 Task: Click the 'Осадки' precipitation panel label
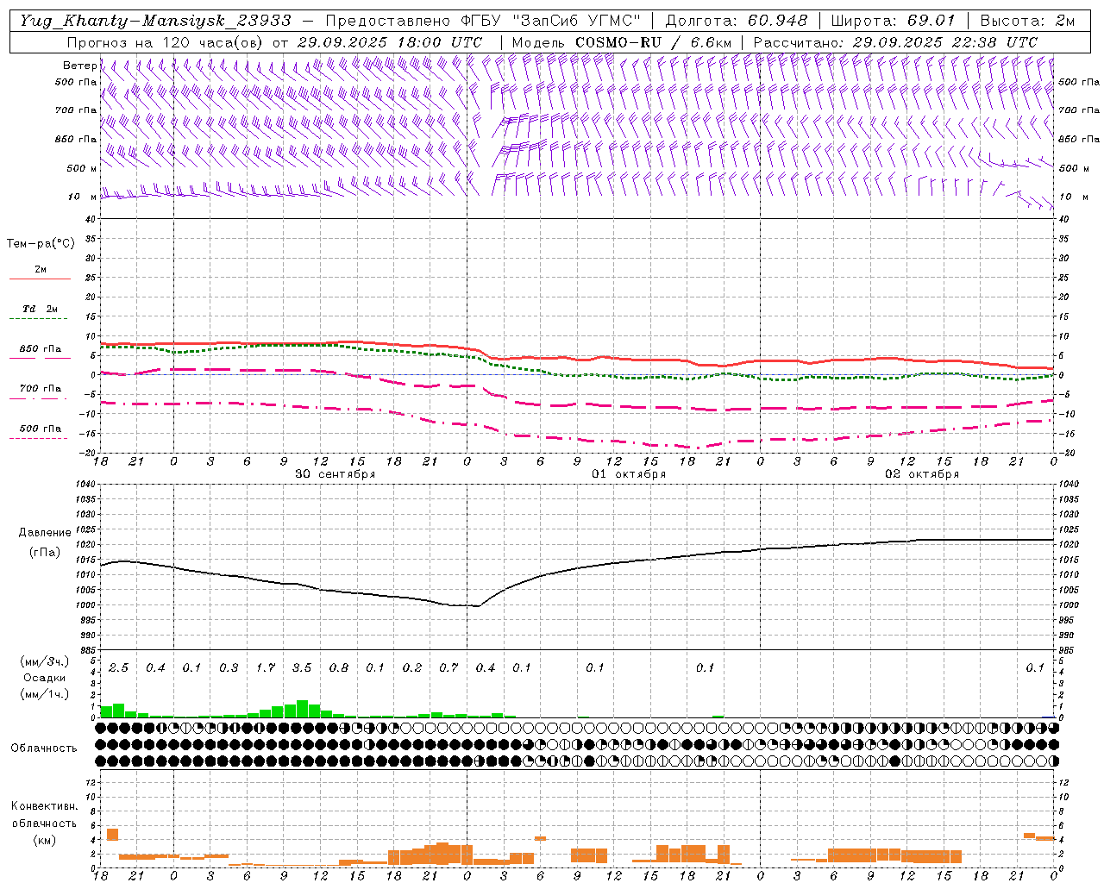click(x=45, y=678)
